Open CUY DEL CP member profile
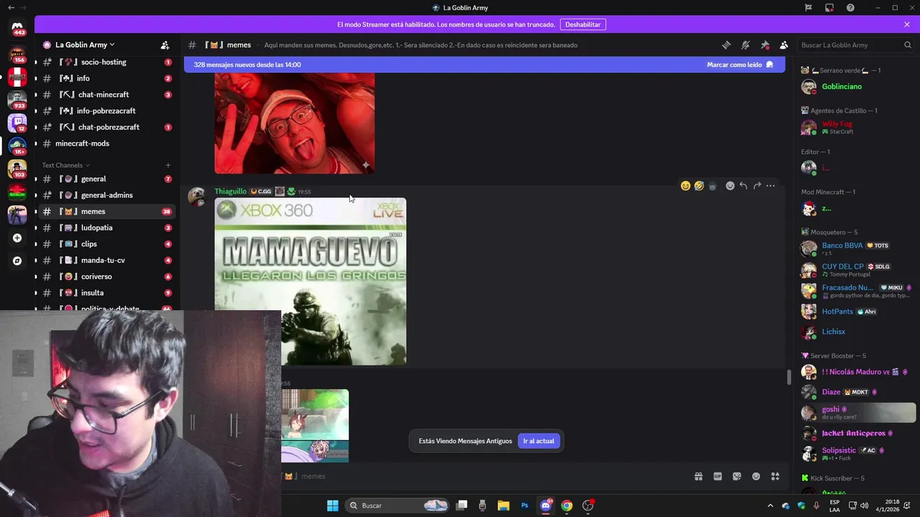The width and height of the screenshot is (920, 517). point(855,270)
